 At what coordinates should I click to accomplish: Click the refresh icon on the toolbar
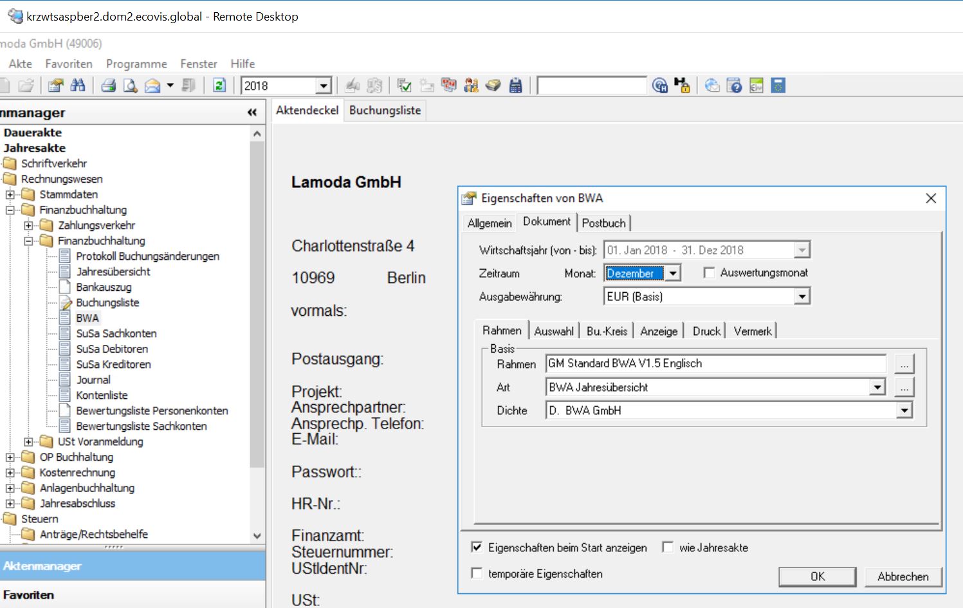pyautogui.click(x=219, y=85)
